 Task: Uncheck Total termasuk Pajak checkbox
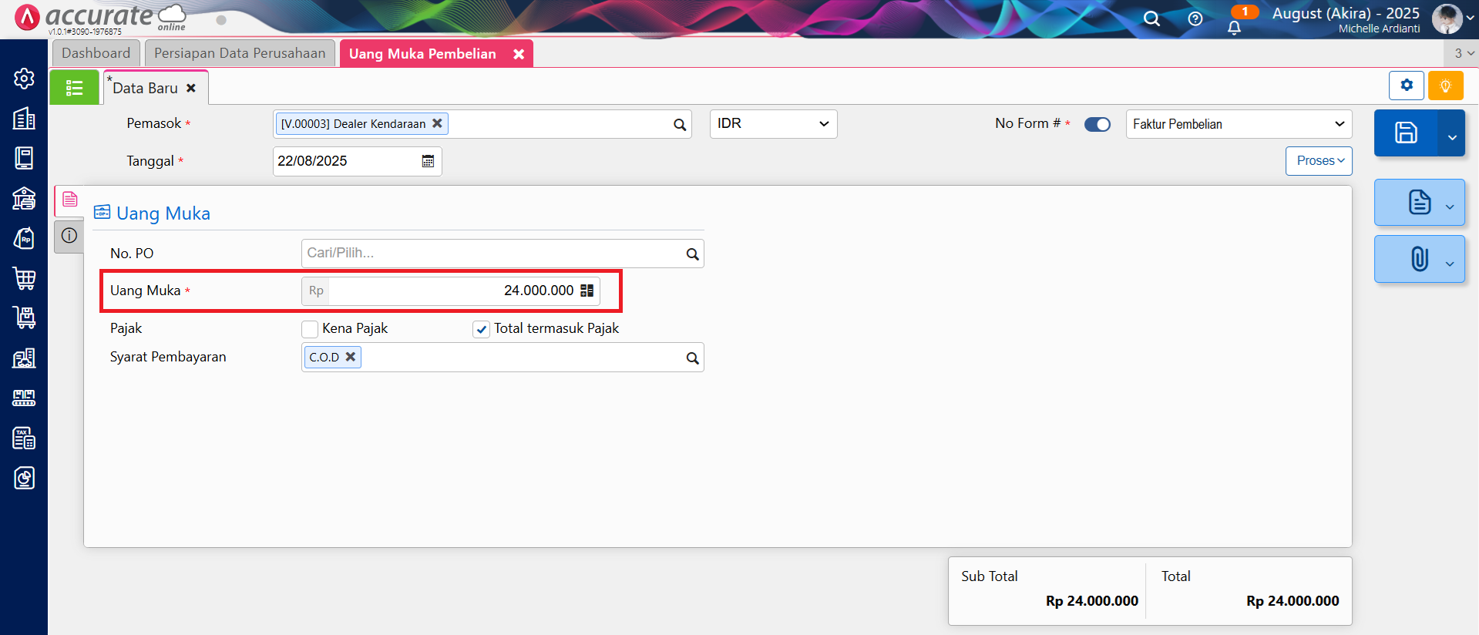[x=482, y=329]
